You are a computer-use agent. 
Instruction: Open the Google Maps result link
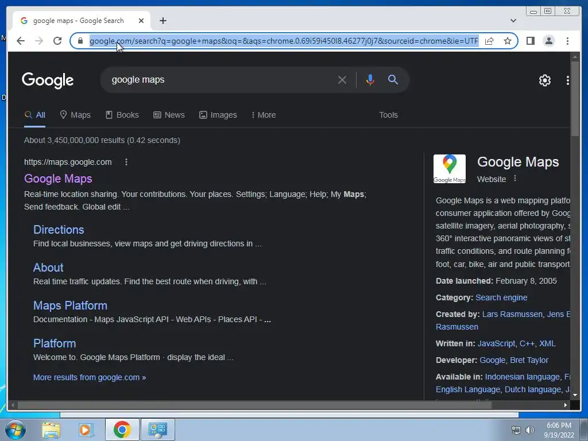coord(58,179)
